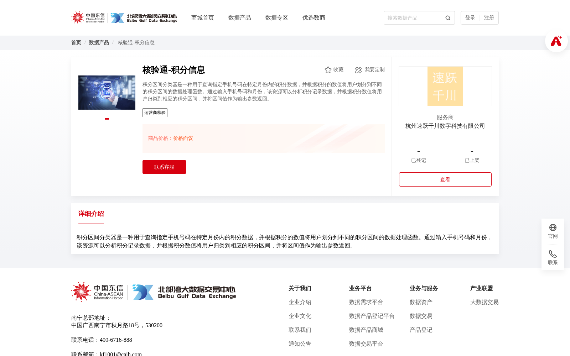Screen dimensions: 570x356
Task: Open 数据交易 footer link under 业务与服务
Action: (x=421, y=316)
